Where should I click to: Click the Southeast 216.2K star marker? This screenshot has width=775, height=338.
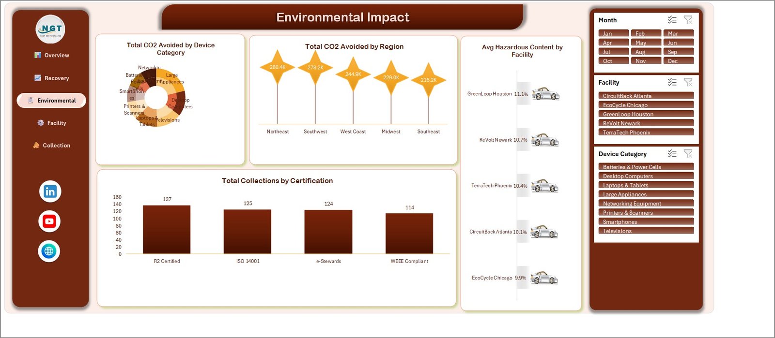pos(429,80)
